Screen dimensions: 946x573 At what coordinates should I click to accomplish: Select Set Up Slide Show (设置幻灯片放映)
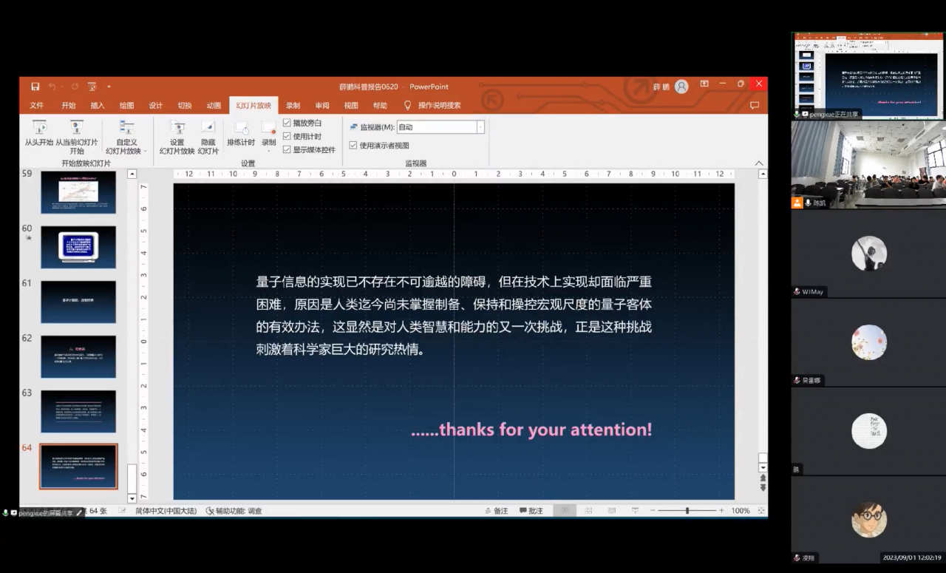coord(177,138)
